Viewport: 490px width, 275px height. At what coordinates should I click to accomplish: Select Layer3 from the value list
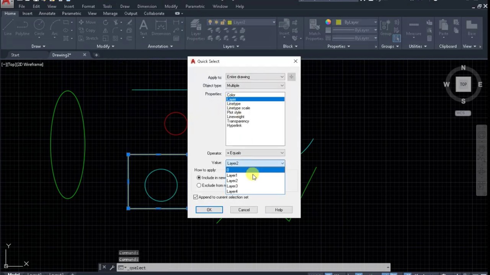pos(255,186)
